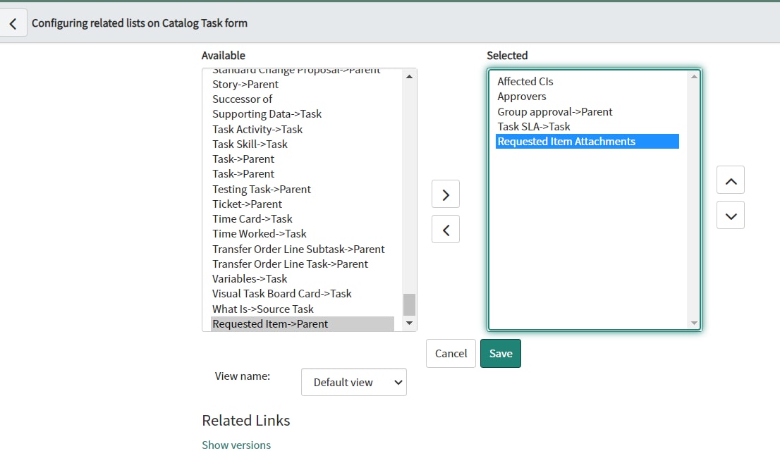Select Time Card->Task in the Available list

click(252, 218)
